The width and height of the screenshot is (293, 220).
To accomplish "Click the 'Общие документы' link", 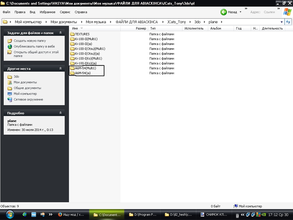I will pos(27,88).
